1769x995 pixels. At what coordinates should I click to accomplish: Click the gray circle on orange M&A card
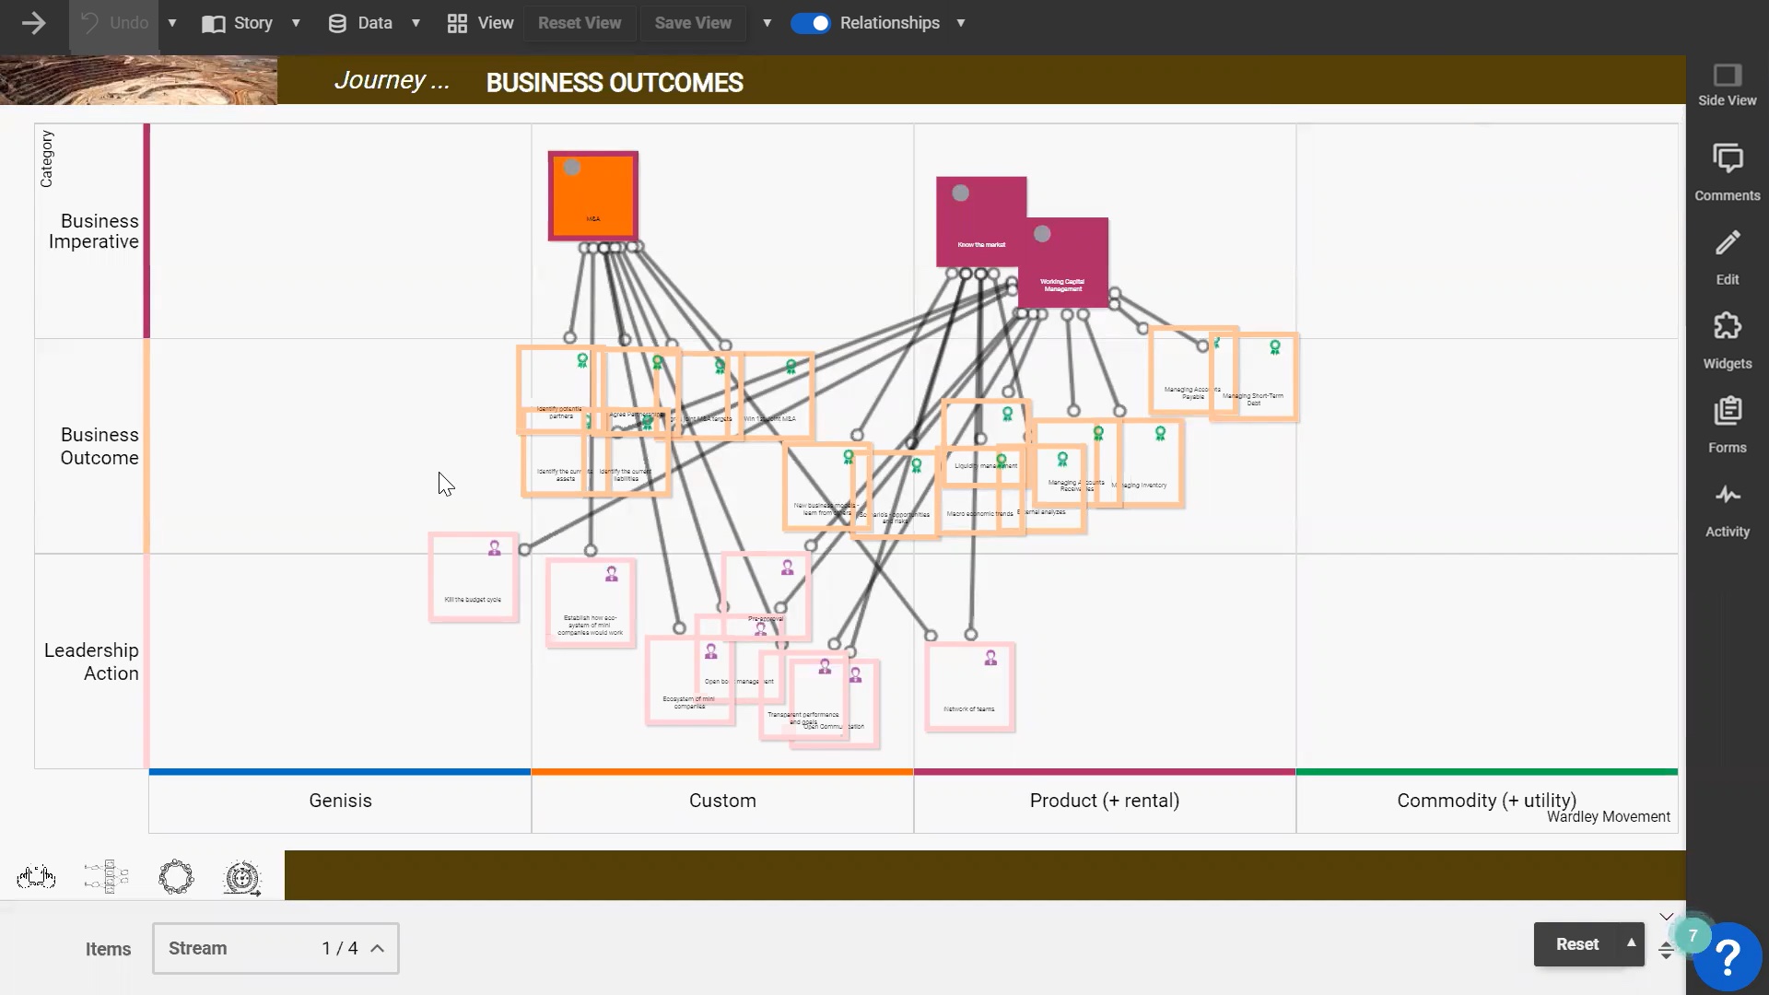[572, 168]
